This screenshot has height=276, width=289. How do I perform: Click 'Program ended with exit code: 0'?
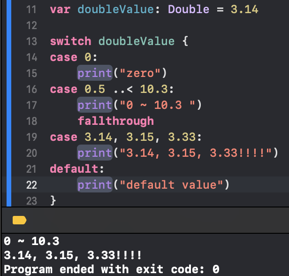[x=112, y=269]
